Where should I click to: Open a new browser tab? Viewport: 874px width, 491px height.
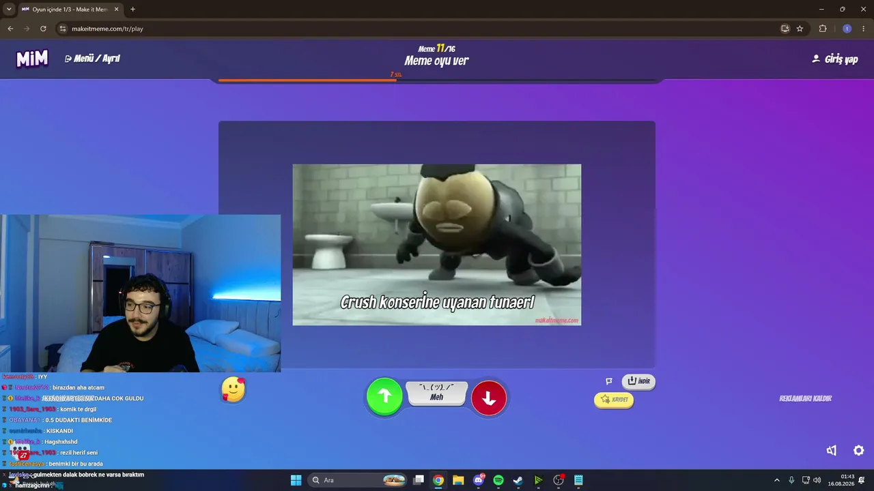132,10
